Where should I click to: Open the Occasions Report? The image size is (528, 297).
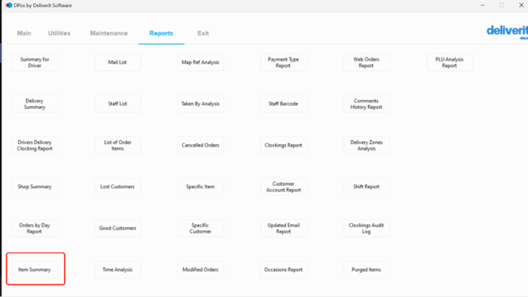(x=283, y=269)
